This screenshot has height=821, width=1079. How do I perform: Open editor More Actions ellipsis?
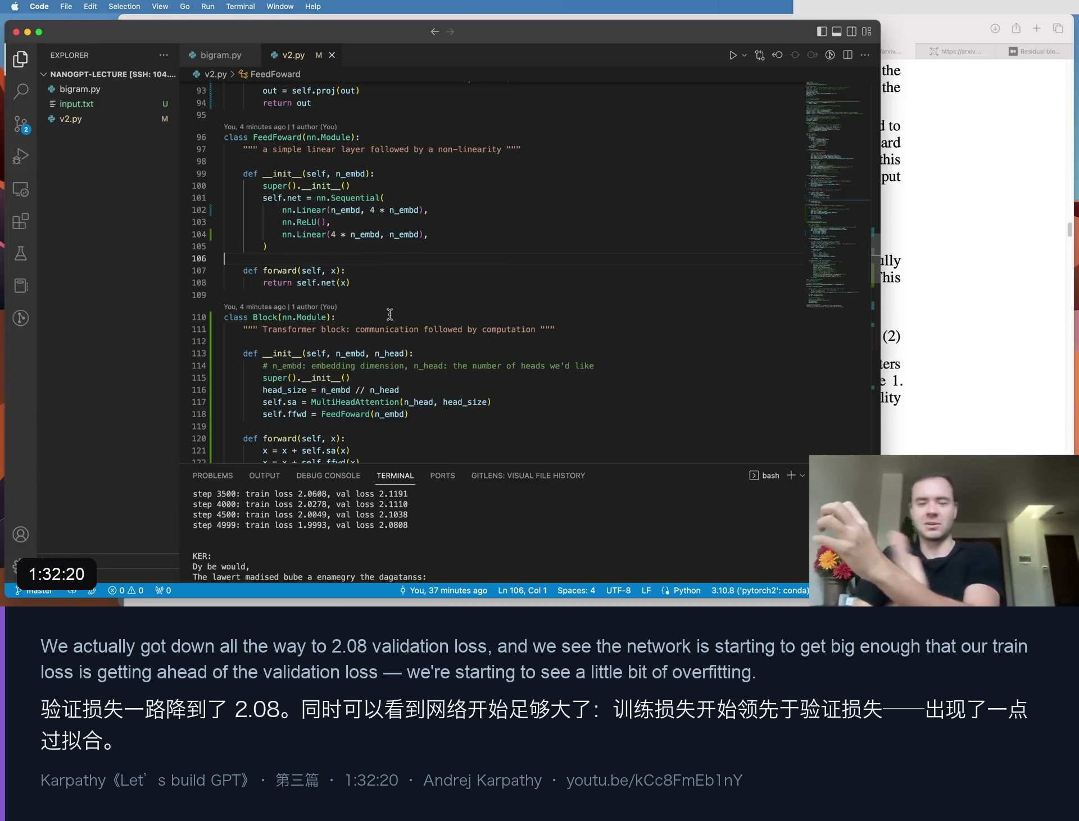click(x=865, y=55)
